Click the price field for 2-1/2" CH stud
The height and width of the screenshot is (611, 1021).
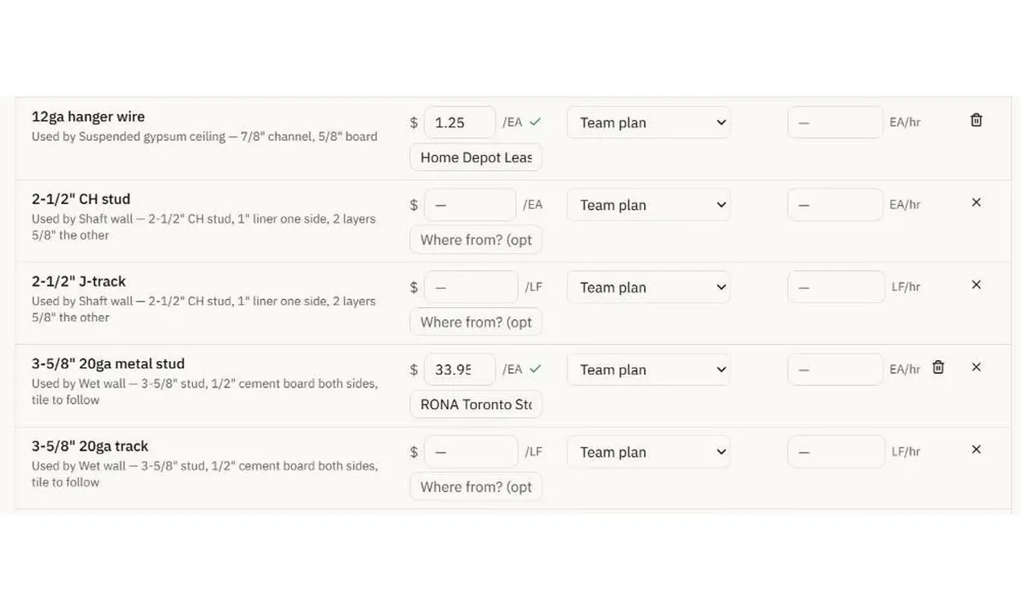[470, 205]
